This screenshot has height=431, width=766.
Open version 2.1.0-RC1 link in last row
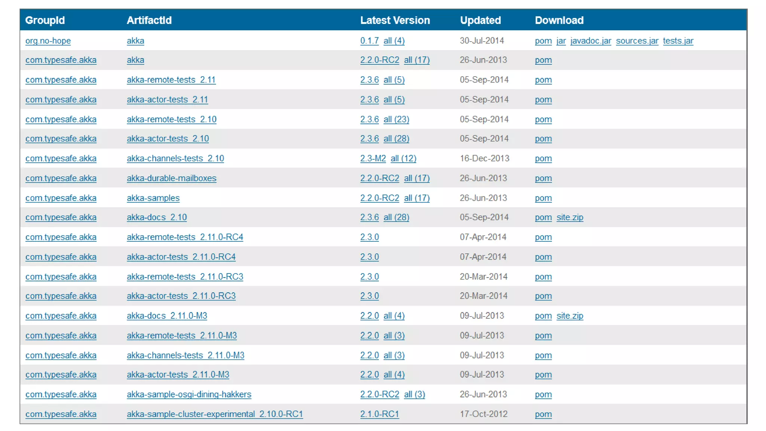coord(379,414)
